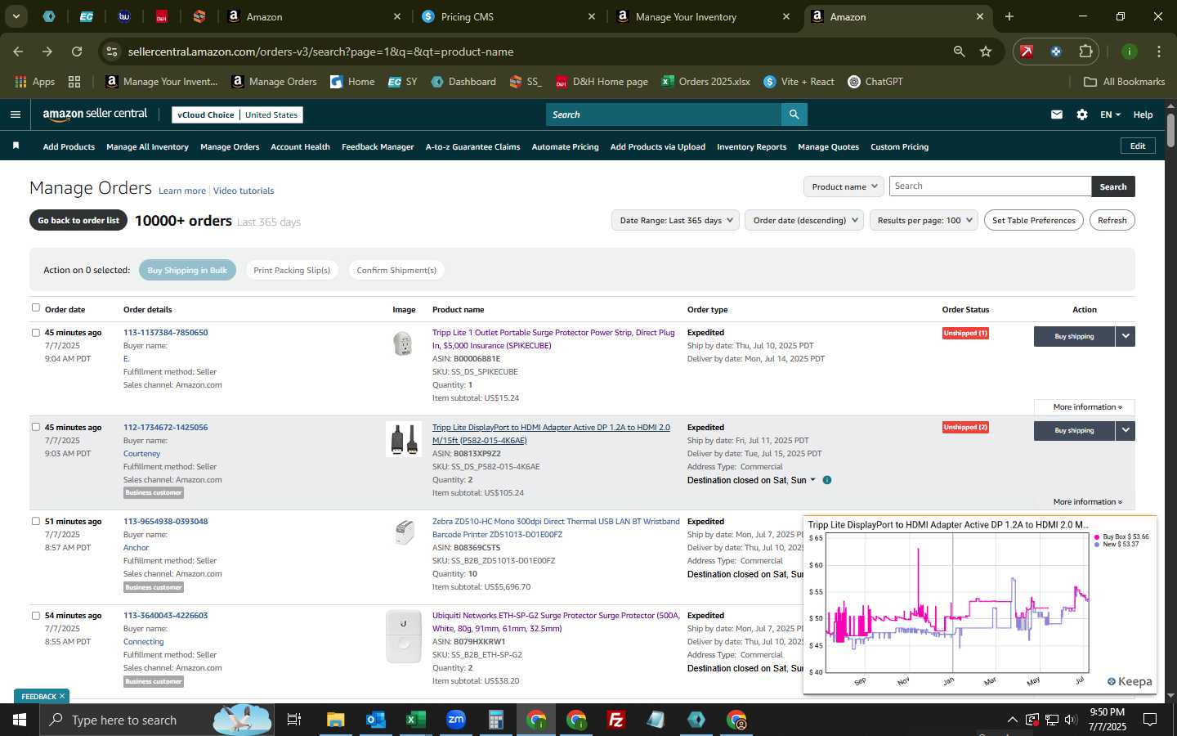Screen dimensions: 1177x736
Task: Open the Task View icon
Action: coord(294,720)
